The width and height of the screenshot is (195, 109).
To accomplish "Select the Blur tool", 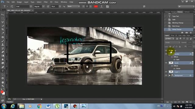I will 3,59.
